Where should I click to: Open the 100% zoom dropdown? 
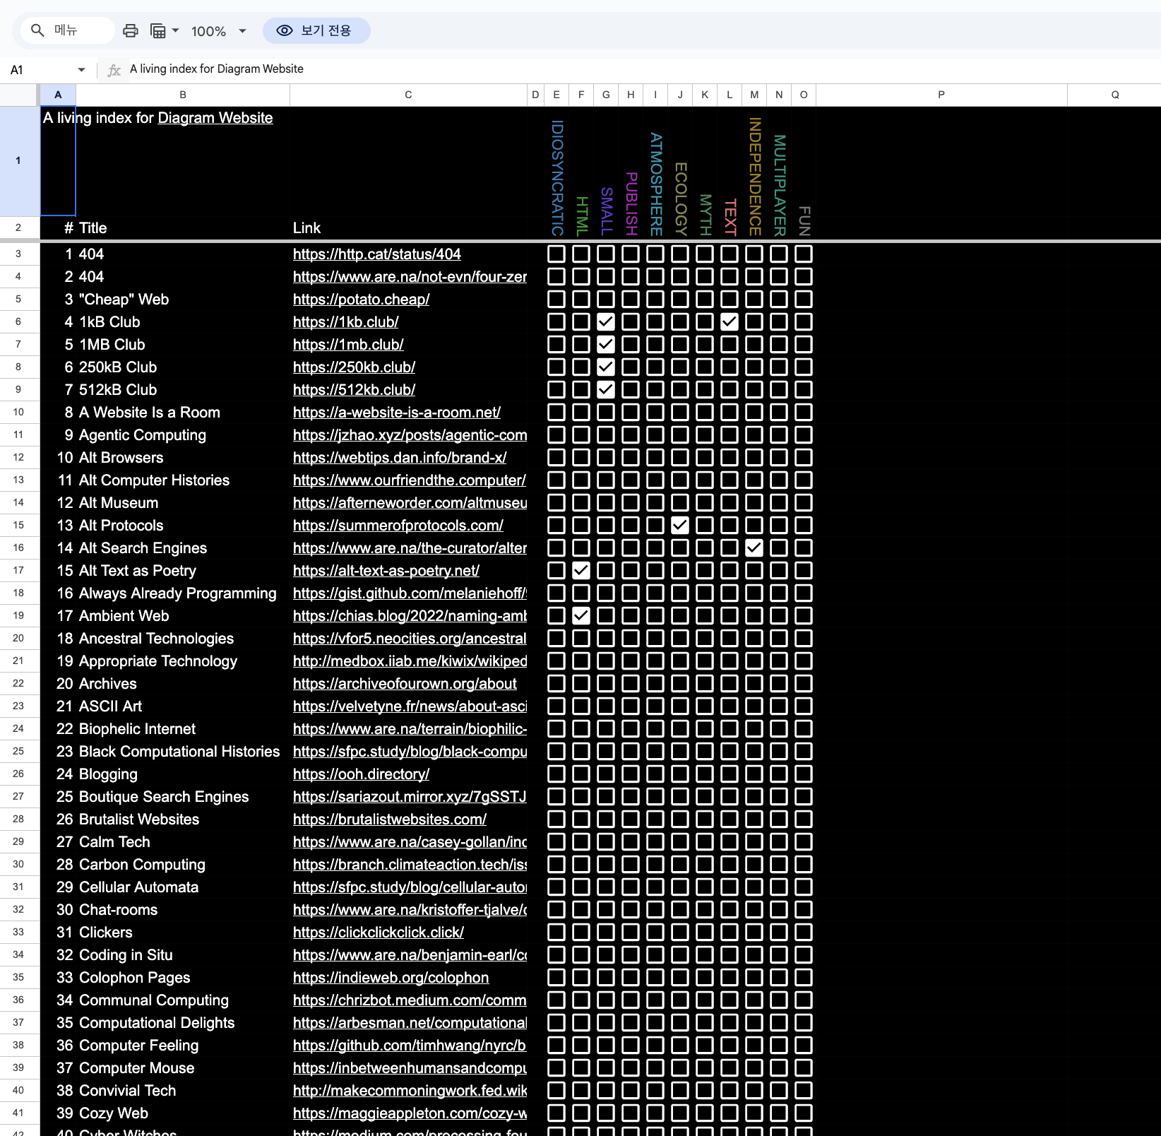(242, 31)
